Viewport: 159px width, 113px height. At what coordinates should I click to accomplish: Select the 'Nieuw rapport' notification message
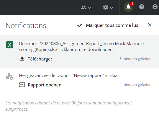(x=70, y=76)
